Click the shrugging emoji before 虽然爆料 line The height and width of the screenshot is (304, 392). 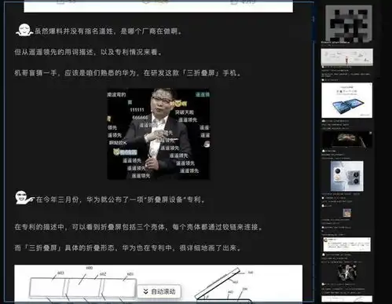[x=24, y=30]
